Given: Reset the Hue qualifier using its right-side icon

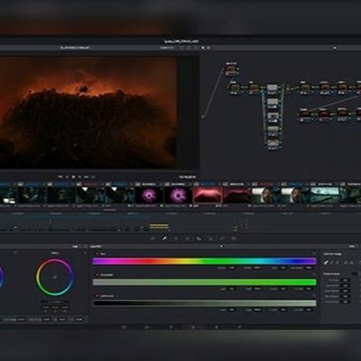Looking at the screenshot, I should (314, 253).
